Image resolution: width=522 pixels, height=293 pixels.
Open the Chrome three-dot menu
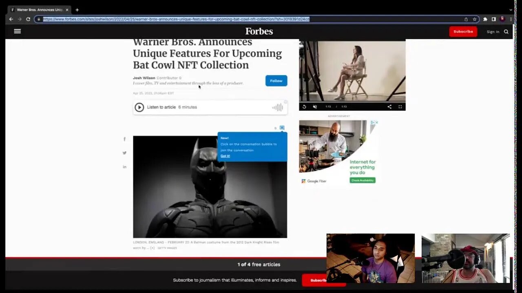(x=511, y=19)
